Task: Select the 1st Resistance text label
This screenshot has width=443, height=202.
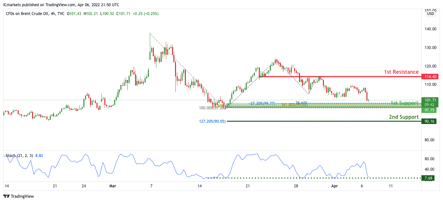Action: [401, 72]
